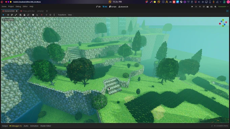Expand hidden tray icons chevron

click(x=221, y=2)
